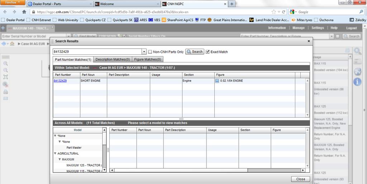Switch to Dealer Portal - Parts browser tab
The height and width of the screenshot is (184, 367).
coord(60,4)
